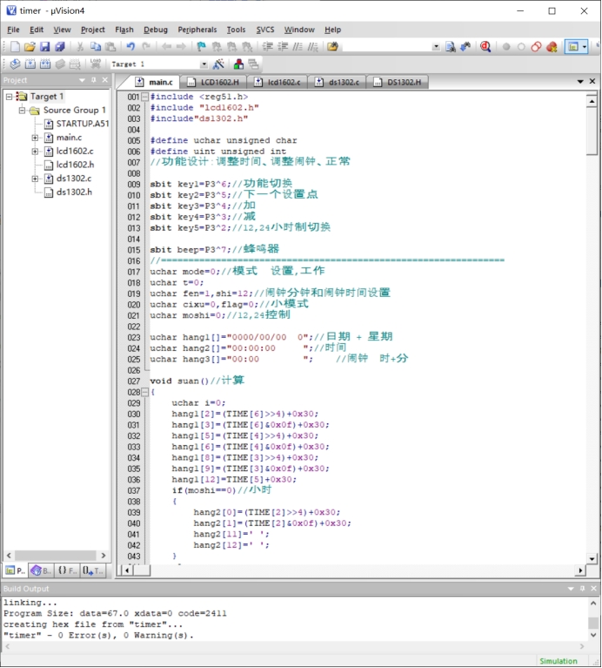Select lcd1602.h in project tree
This screenshot has width=602, height=668.
coord(70,165)
